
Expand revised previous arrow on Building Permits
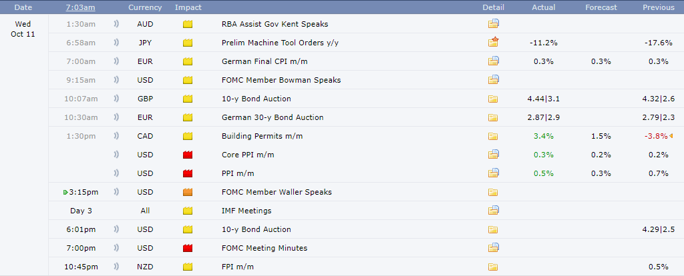tap(671, 136)
